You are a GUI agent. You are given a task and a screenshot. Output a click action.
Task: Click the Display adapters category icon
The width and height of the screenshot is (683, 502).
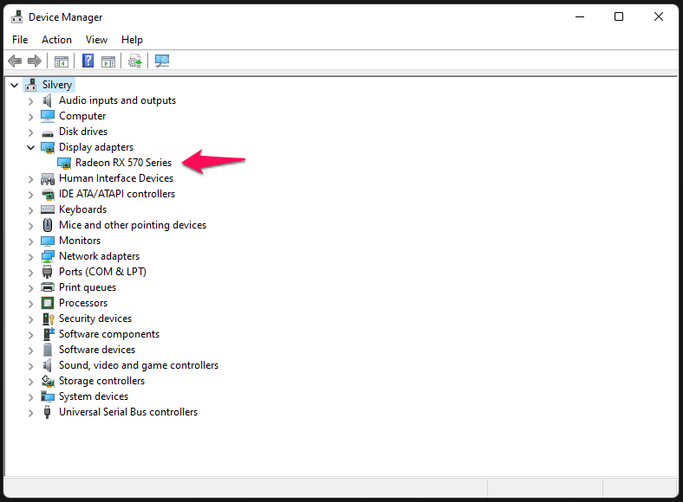click(48, 147)
